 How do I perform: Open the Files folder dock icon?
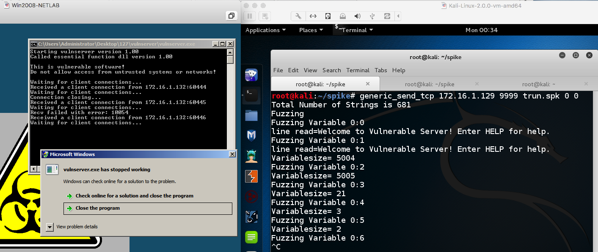pos(251,115)
